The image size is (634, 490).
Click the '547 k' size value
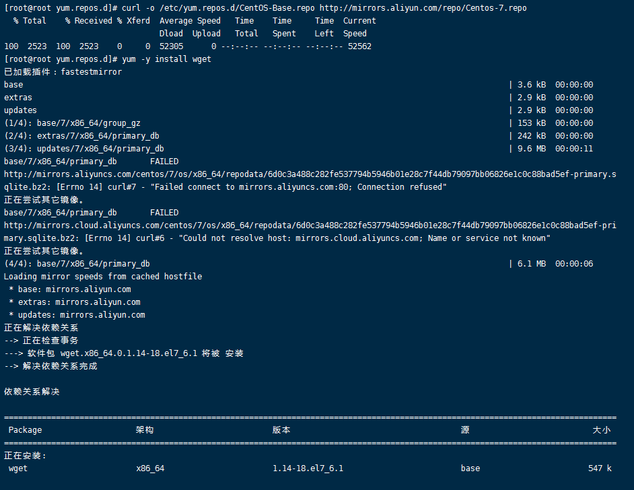point(600,468)
